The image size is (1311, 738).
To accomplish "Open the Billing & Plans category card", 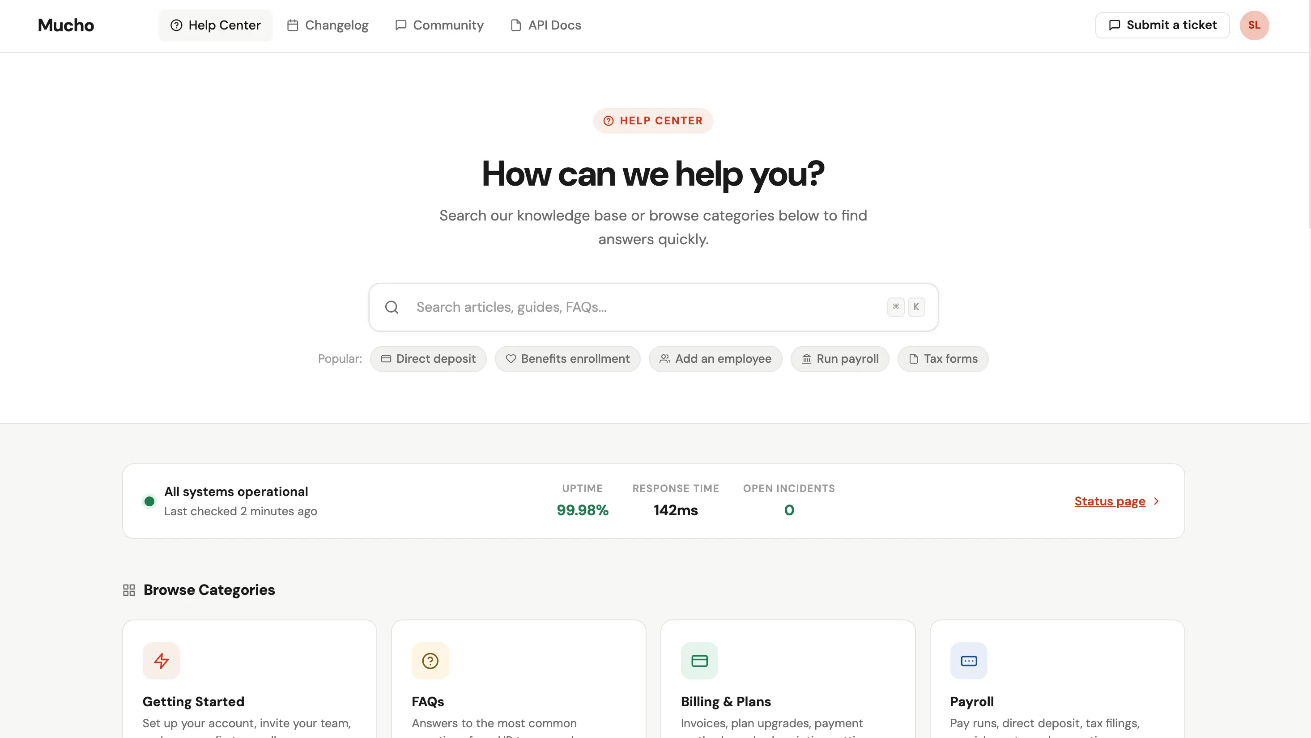I will [x=788, y=679].
